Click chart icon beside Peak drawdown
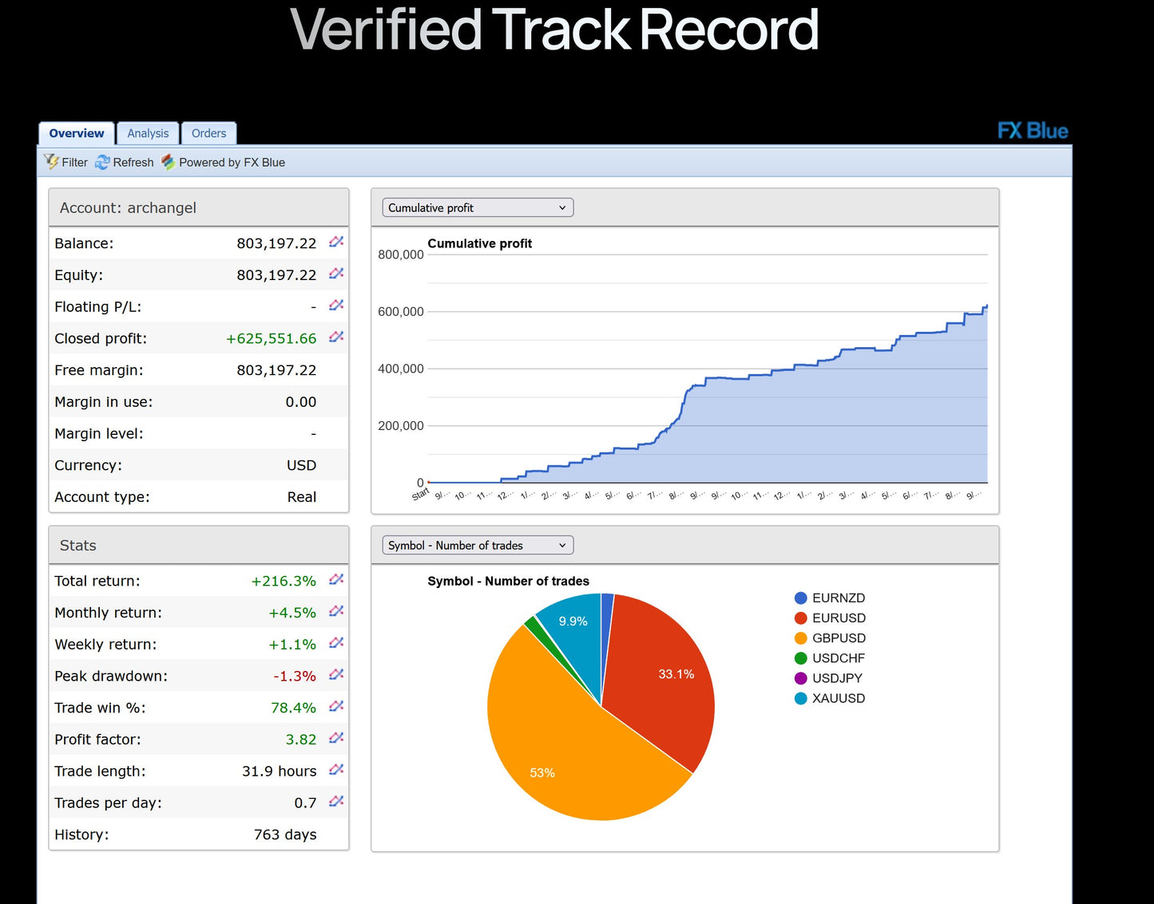Image resolution: width=1154 pixels, height=904 pixels. pos(336,675)
